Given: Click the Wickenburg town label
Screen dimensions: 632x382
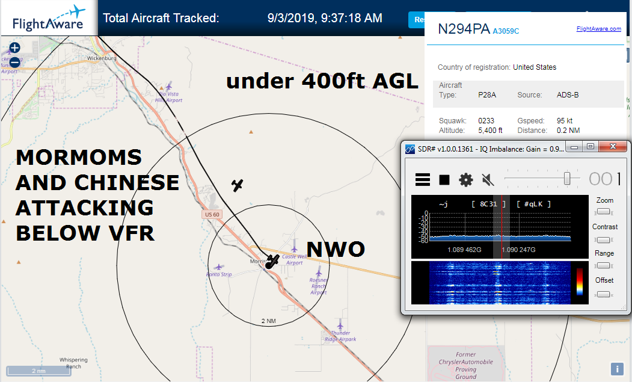Looking at the screenshot, I should tap(102, 58).
